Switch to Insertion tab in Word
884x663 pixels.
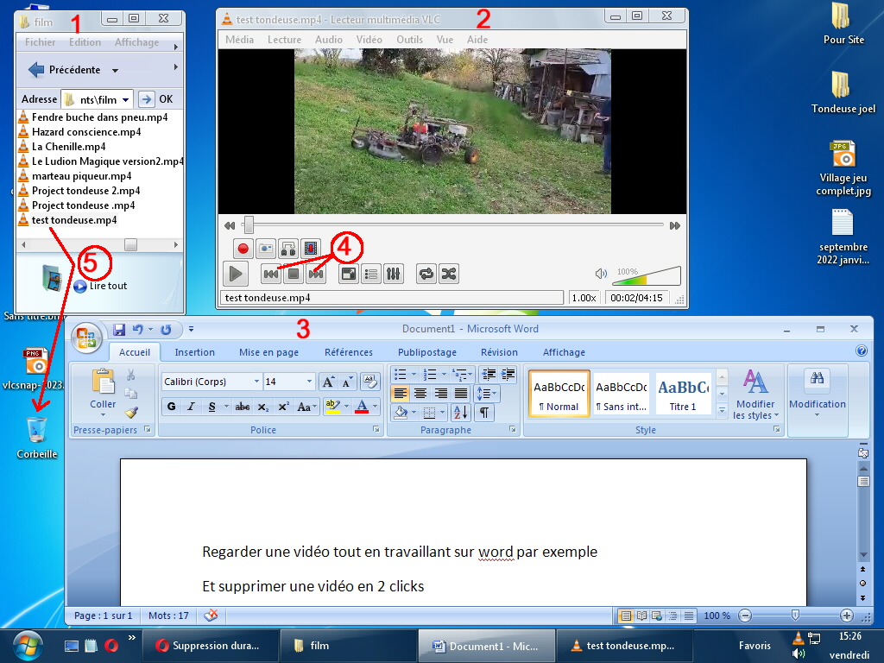tap(194, 352)
